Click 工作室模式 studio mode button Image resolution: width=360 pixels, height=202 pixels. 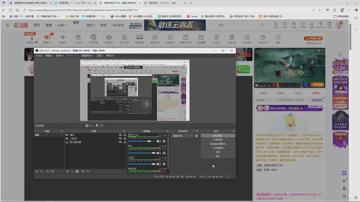(x=218, y=148)
